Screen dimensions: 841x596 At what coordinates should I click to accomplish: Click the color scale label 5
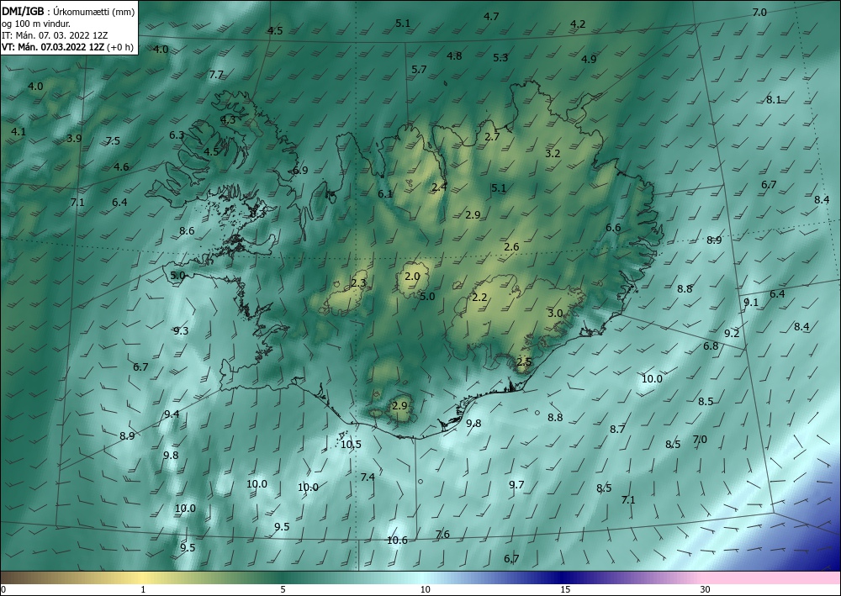click(283, 590)
